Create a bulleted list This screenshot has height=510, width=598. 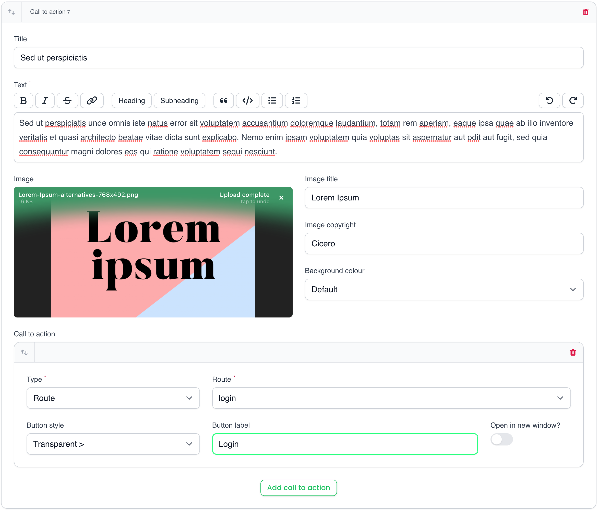coord(272,101)
